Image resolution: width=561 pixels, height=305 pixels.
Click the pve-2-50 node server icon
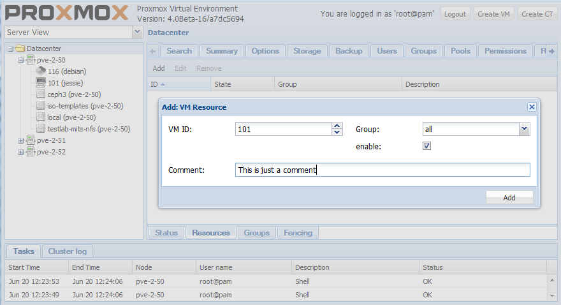tap(31, 60)
